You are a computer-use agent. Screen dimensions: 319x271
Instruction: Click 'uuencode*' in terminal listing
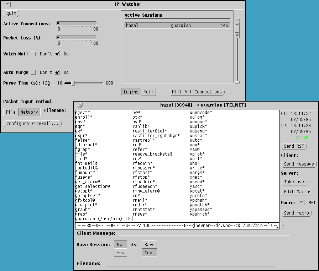[201, 113]
